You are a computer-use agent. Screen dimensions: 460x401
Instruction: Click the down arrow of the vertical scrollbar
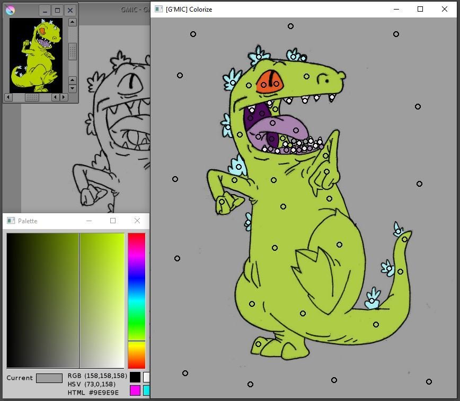[73, 88]
